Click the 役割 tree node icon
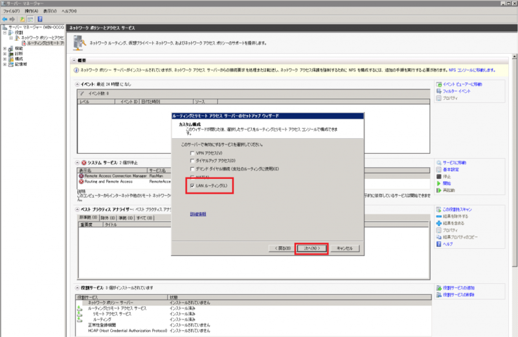518x337 pixels. click(x=10, y=32)
